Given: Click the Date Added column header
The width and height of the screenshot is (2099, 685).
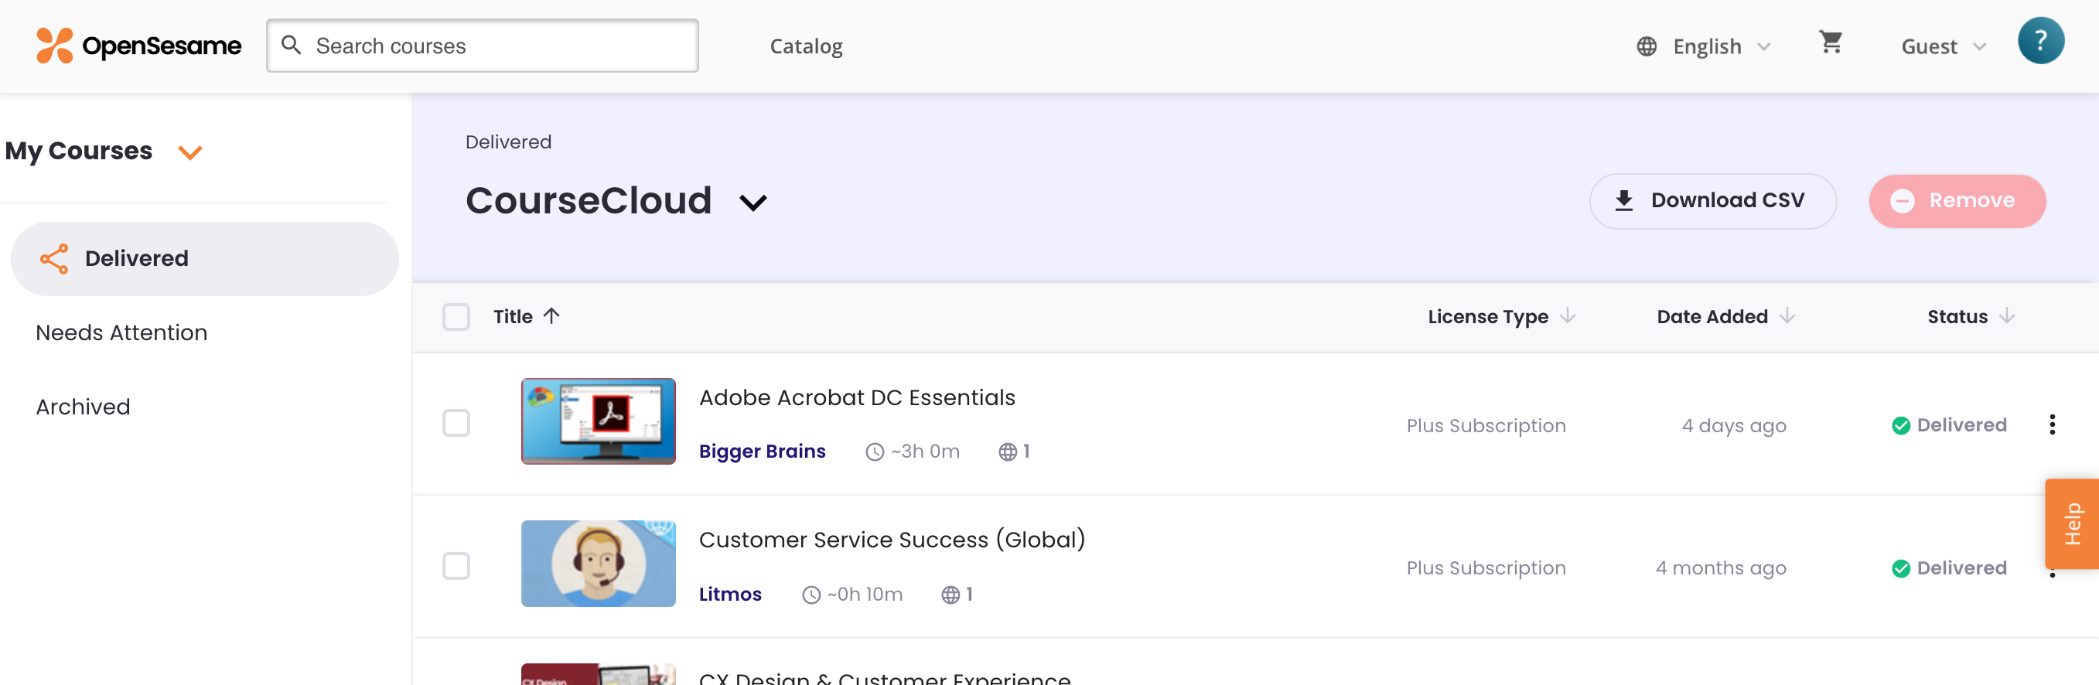Looking at the screenshot, I should point(1712,317).
